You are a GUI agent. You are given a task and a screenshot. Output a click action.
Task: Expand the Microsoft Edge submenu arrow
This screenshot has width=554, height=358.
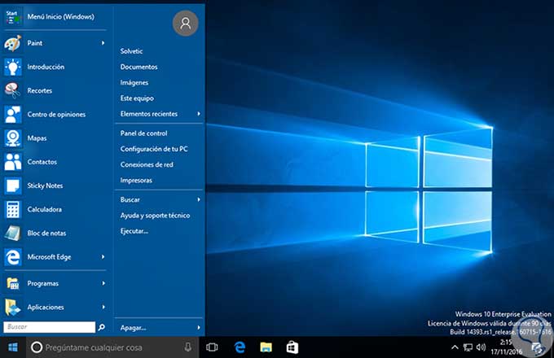click(103, 257)
